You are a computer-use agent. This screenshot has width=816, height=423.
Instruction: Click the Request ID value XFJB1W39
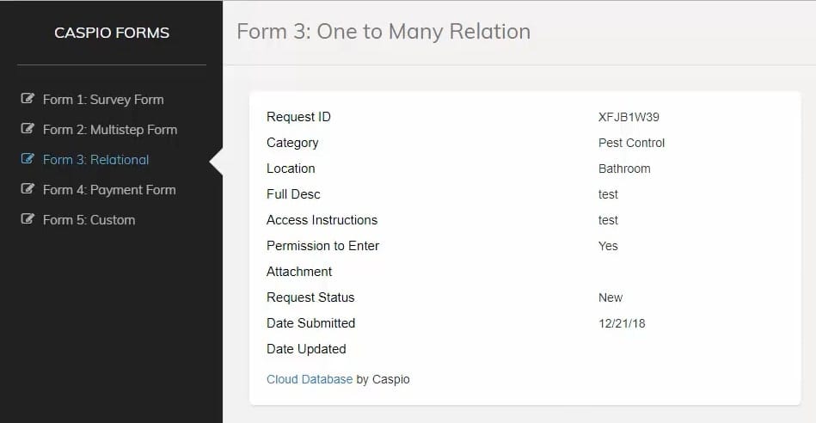pos(629,117)
